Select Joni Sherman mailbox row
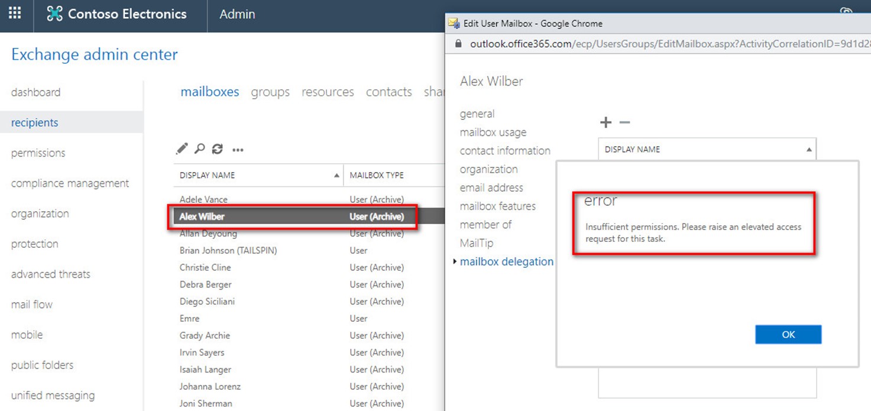The image size is (871, 411). click(308, 403)
